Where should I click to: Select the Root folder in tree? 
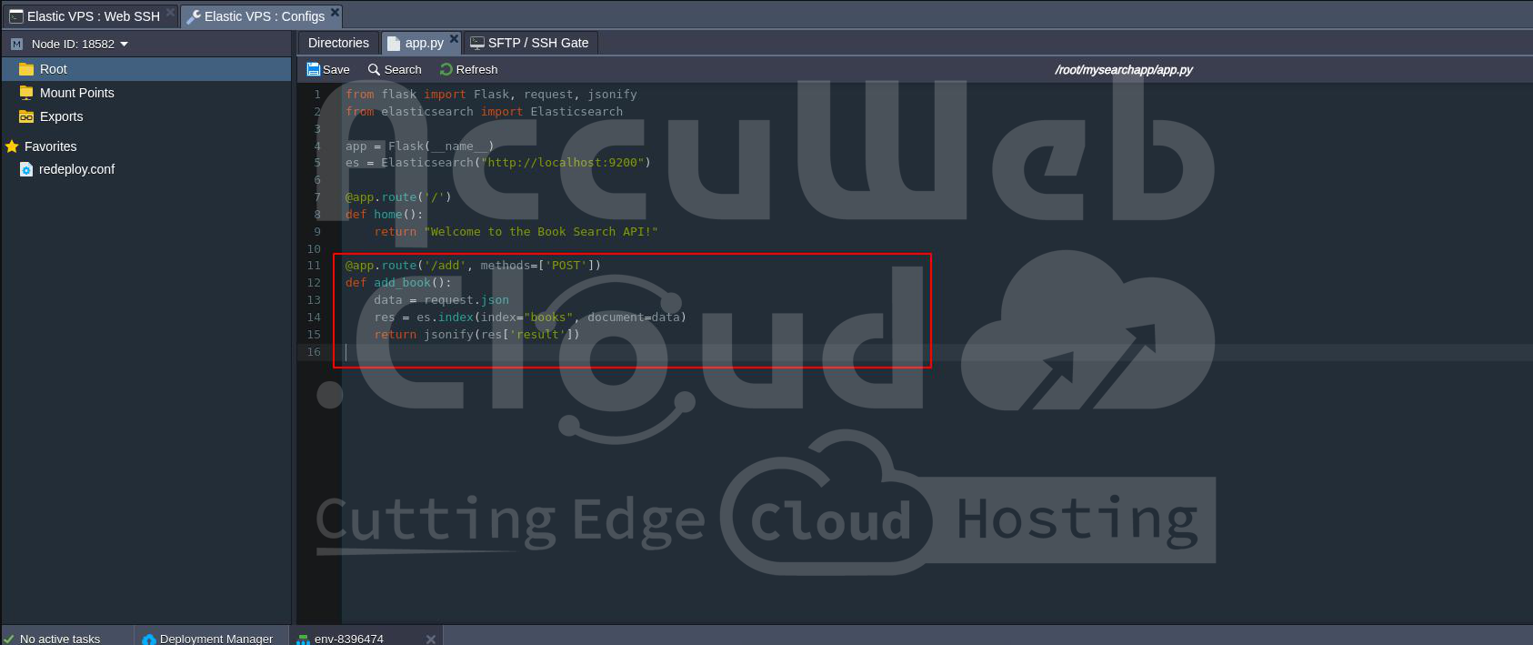pos(53,69)
